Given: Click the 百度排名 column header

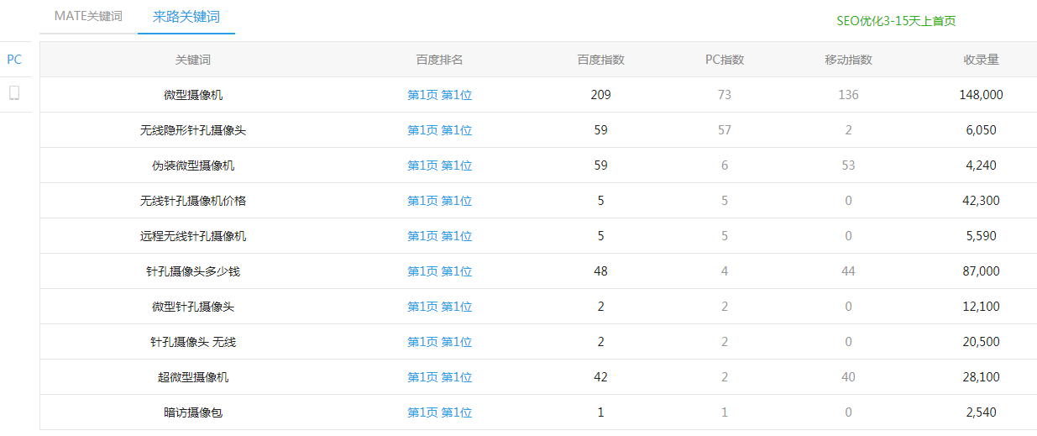Looking at the screenshot, I should click(x=440, y=60).
